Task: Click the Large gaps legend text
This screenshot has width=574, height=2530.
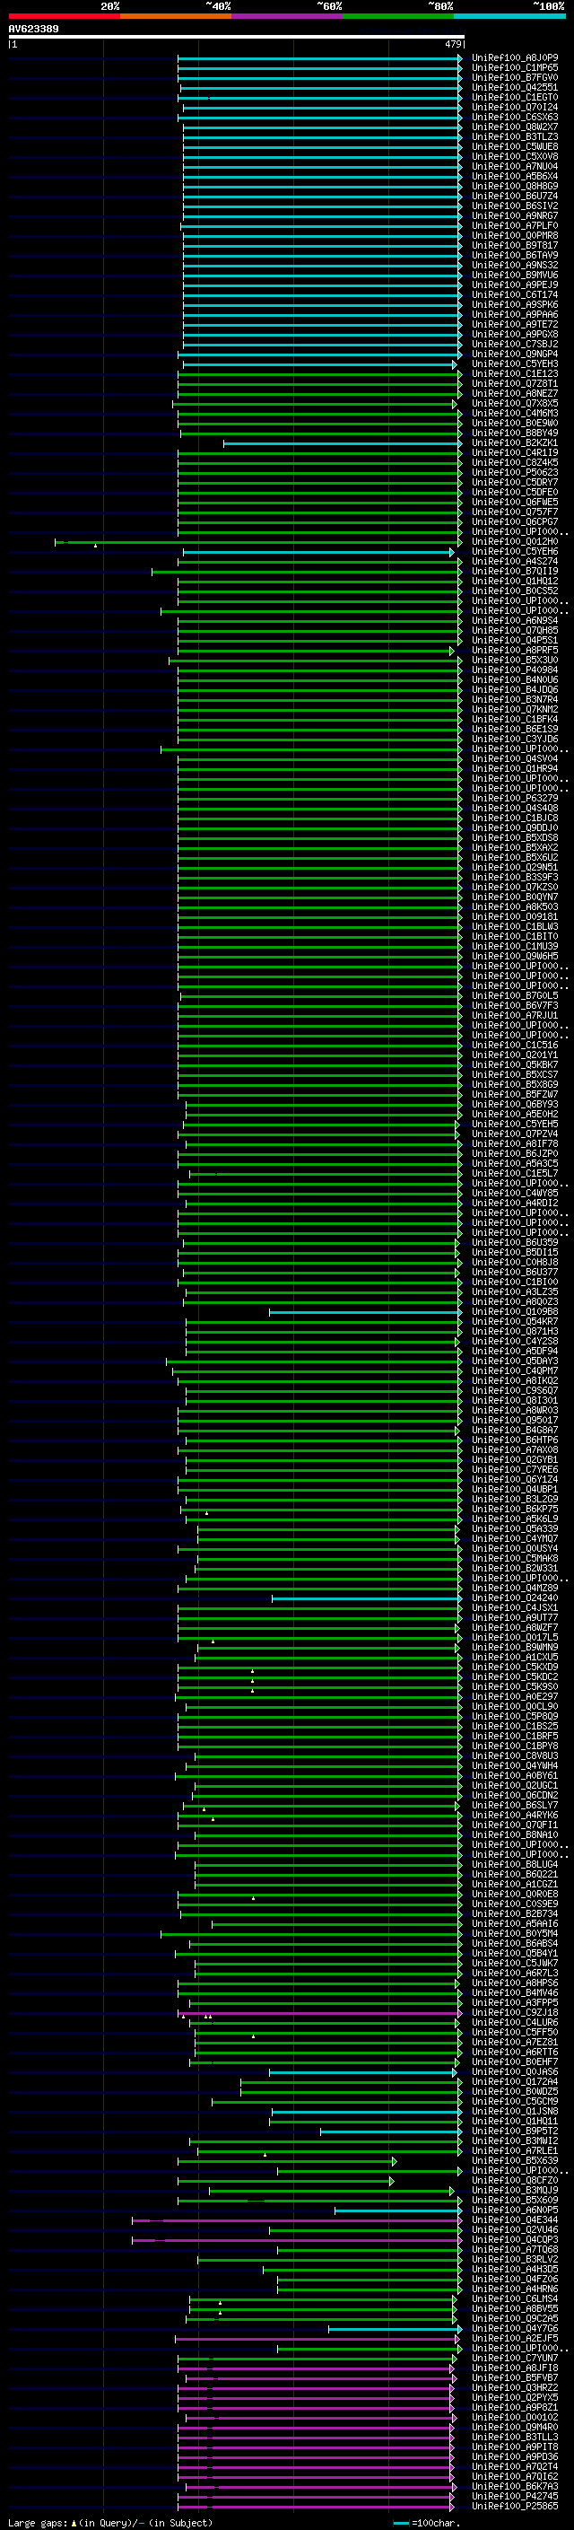Action: pos(110,2523)
